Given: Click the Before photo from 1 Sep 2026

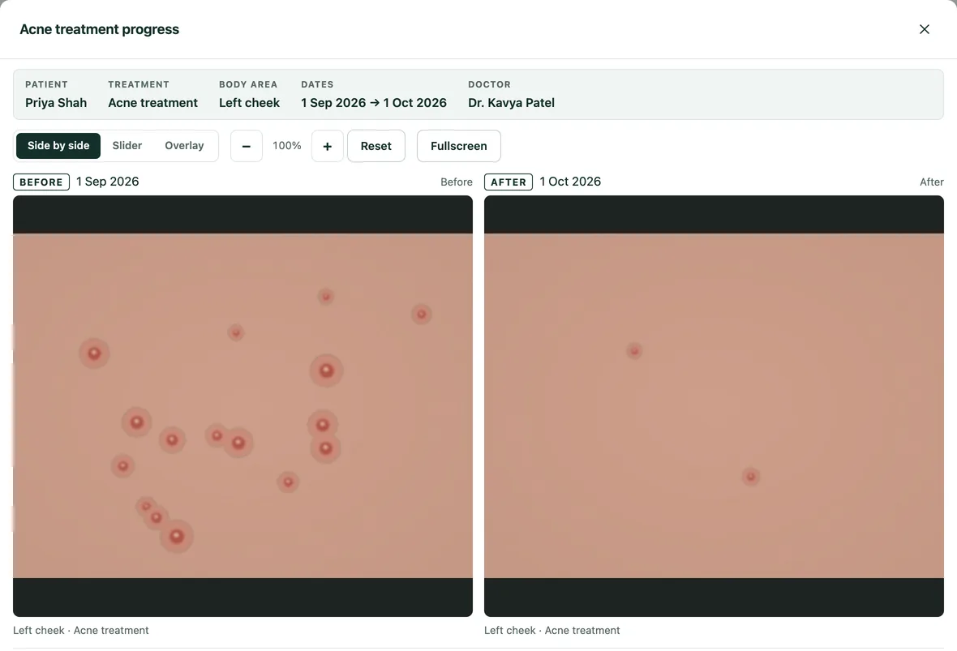Looking at the screenshot, I should [x=243, y=405].
